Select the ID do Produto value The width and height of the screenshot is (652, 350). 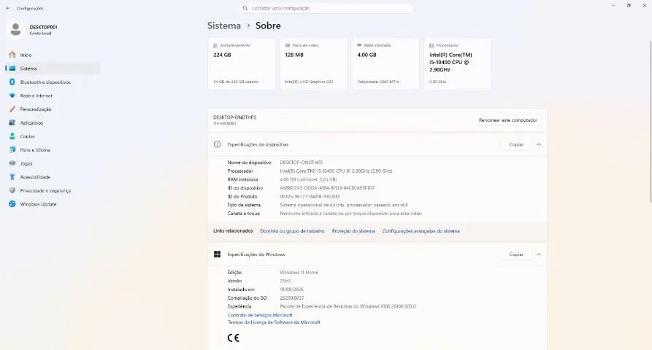[310, 196]
